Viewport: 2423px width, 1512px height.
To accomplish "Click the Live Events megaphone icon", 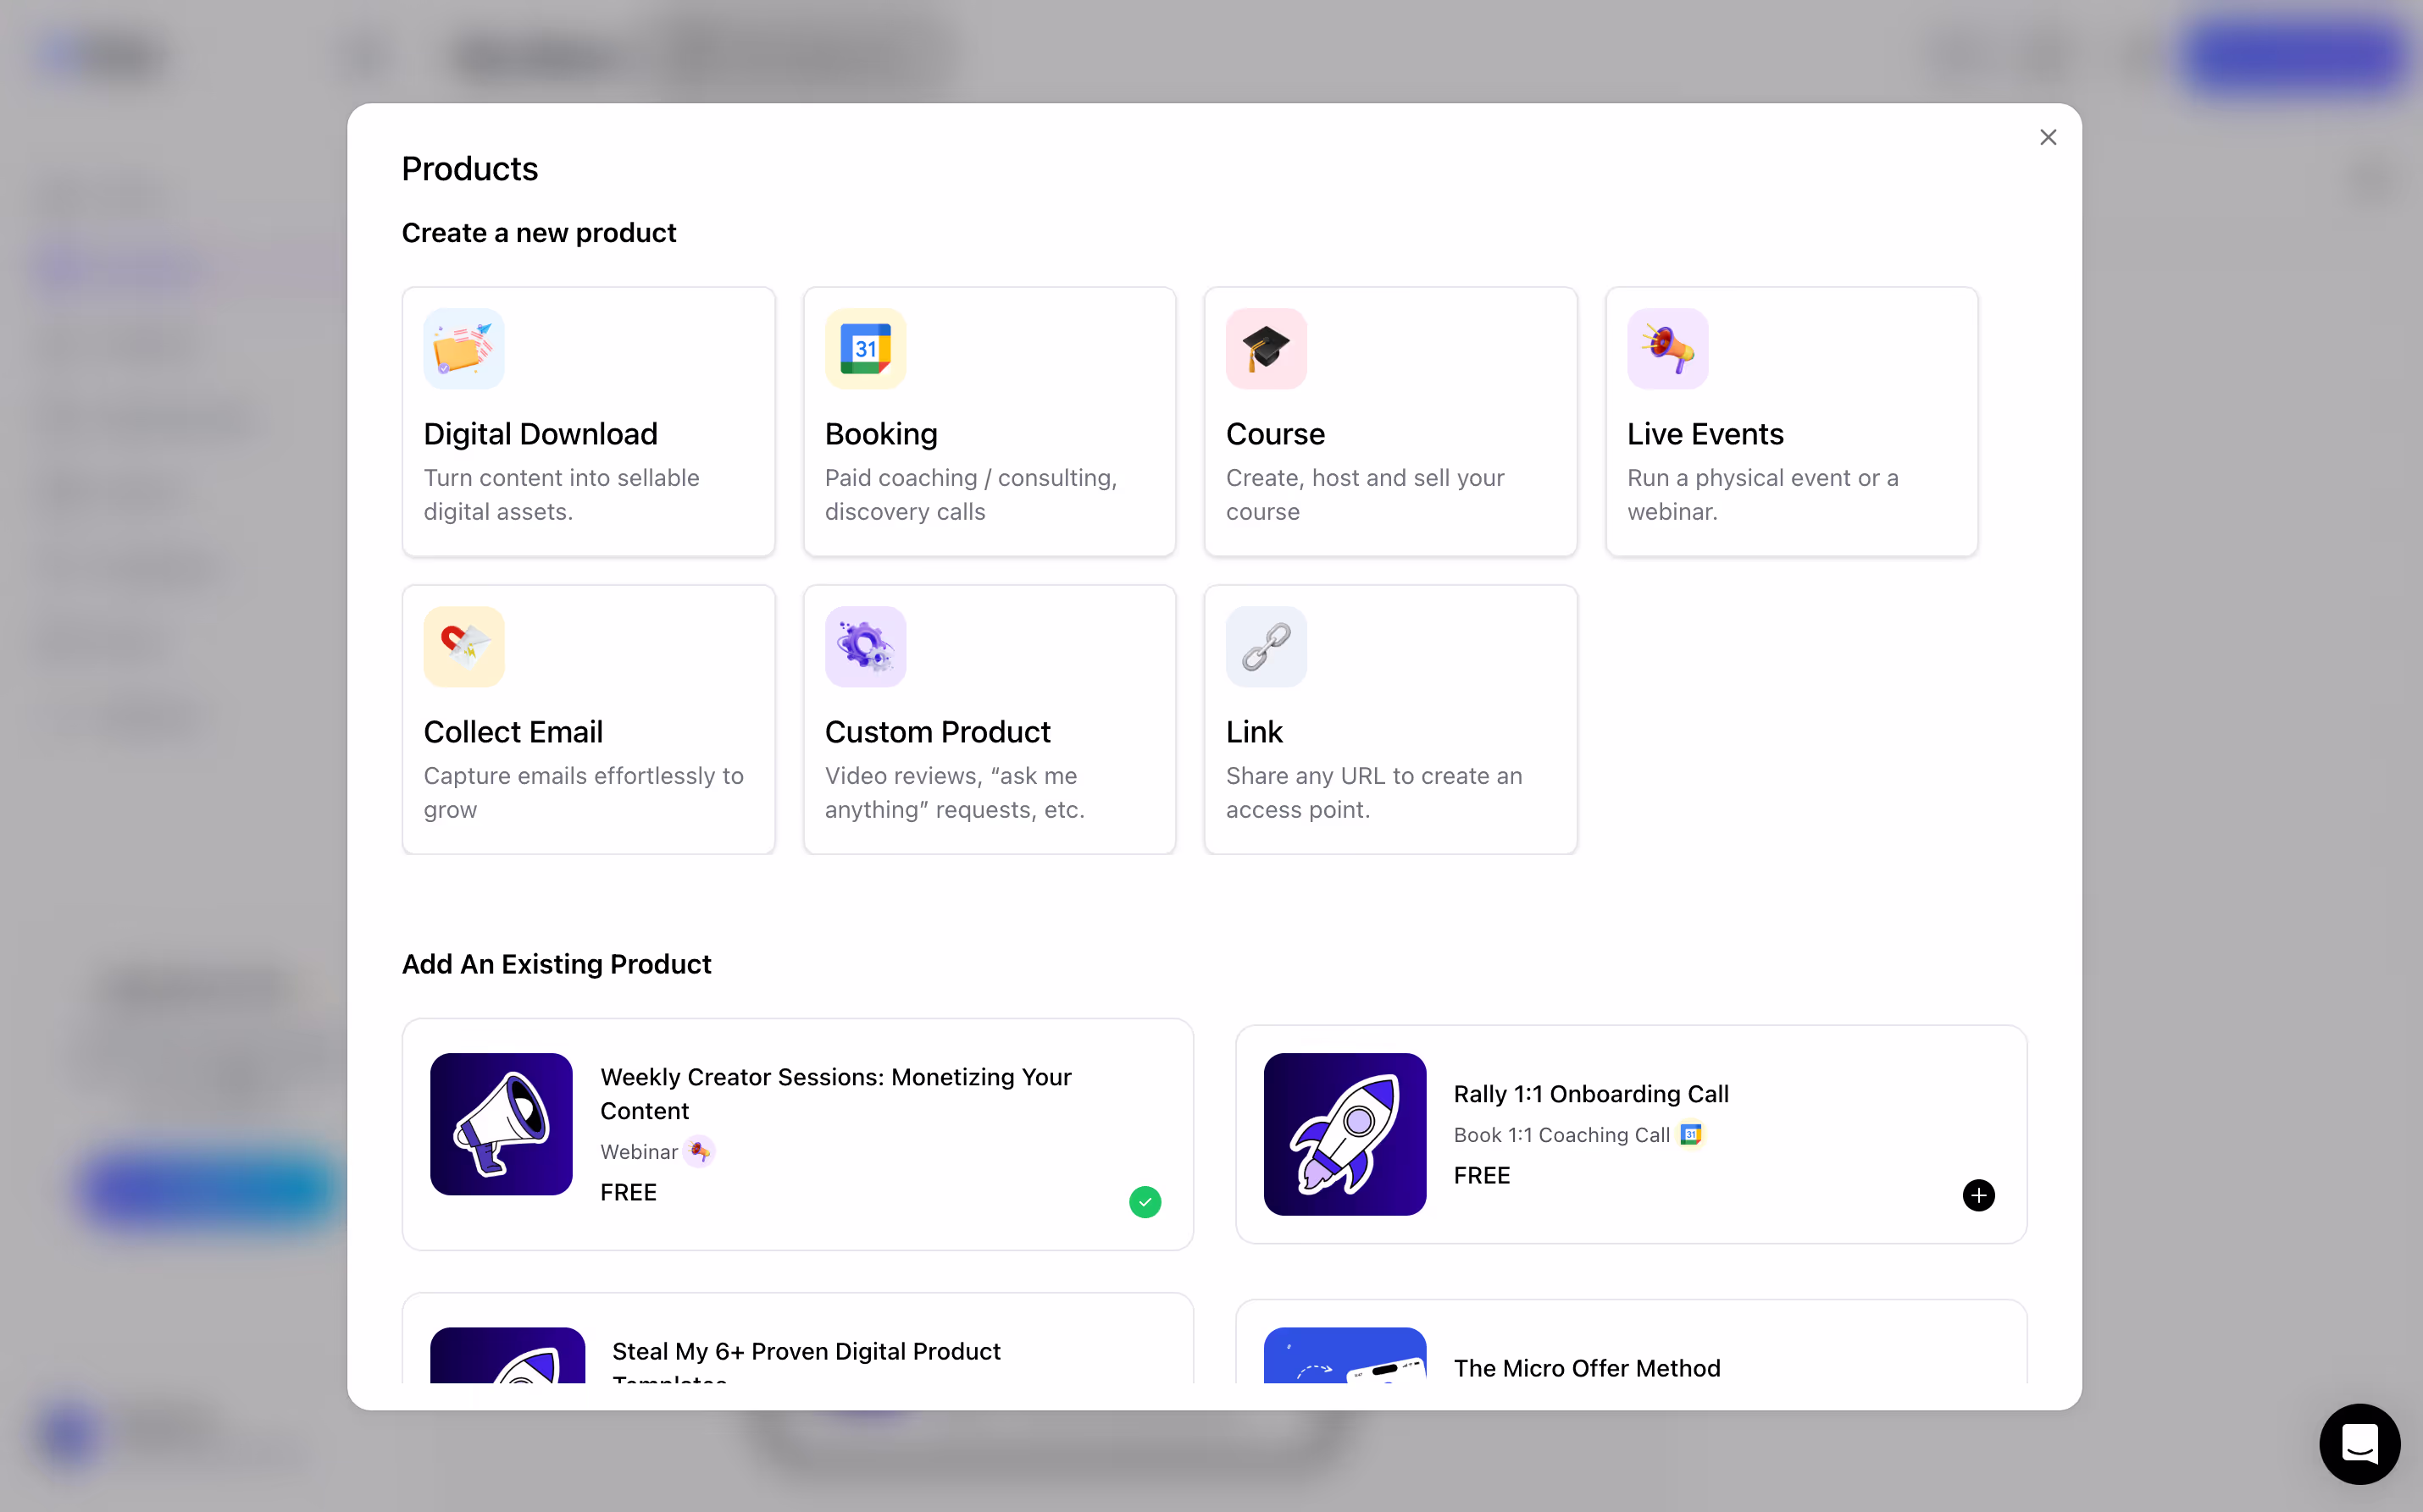I will point(1666,348).
